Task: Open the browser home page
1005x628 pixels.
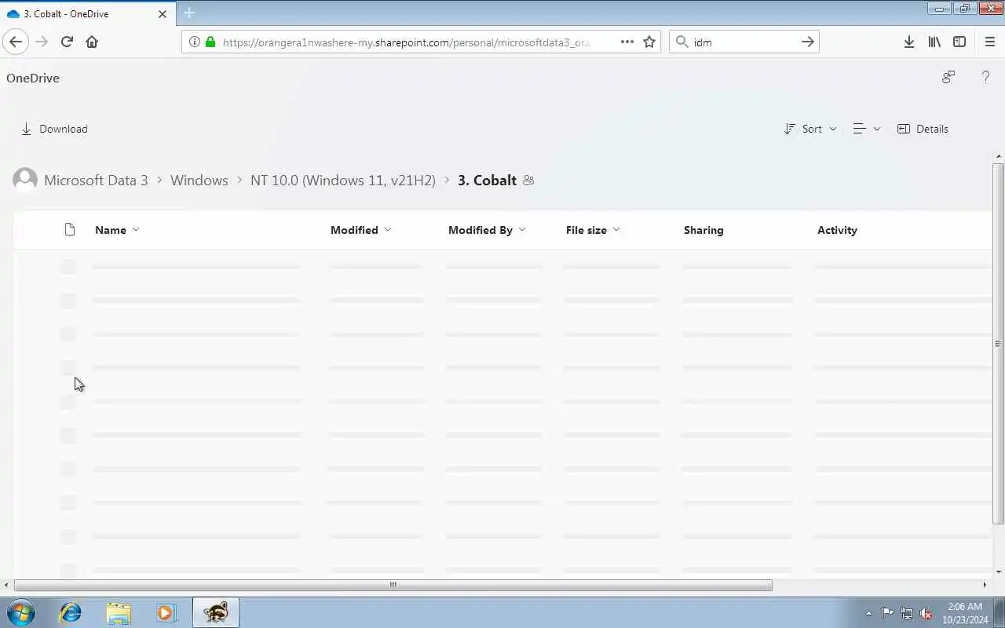Action: (92, 42)
